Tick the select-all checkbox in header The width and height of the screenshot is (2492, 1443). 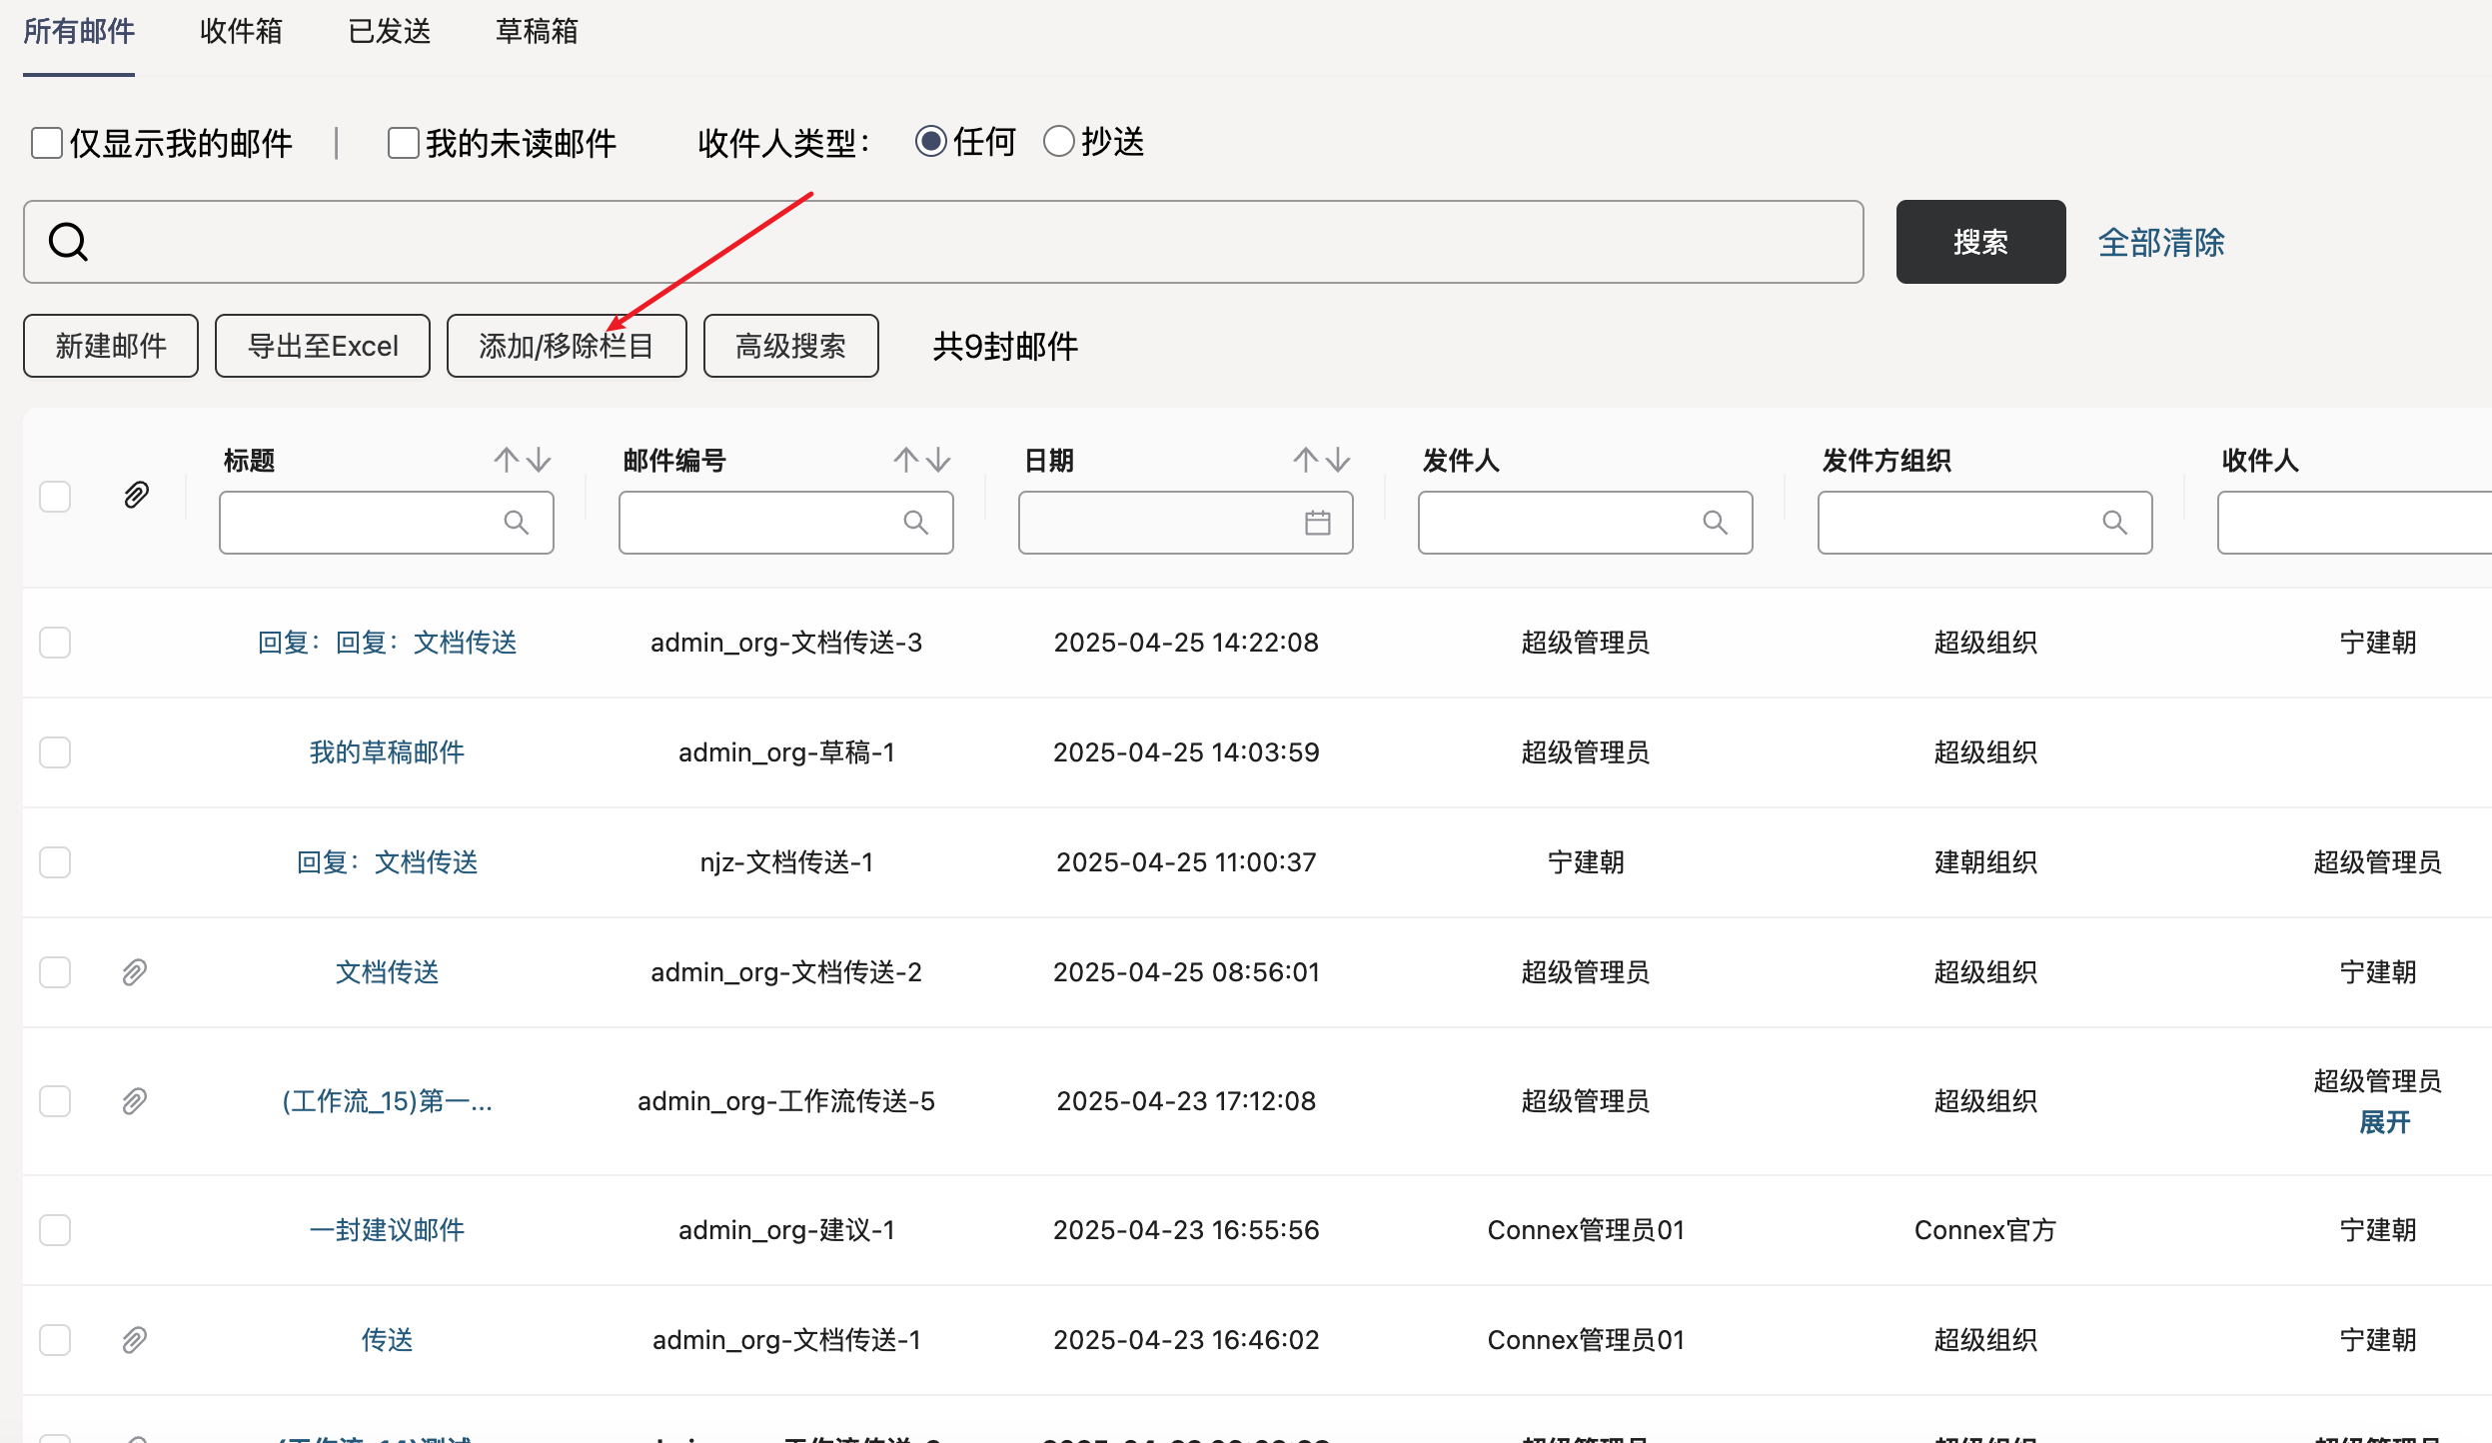(55, 497)
